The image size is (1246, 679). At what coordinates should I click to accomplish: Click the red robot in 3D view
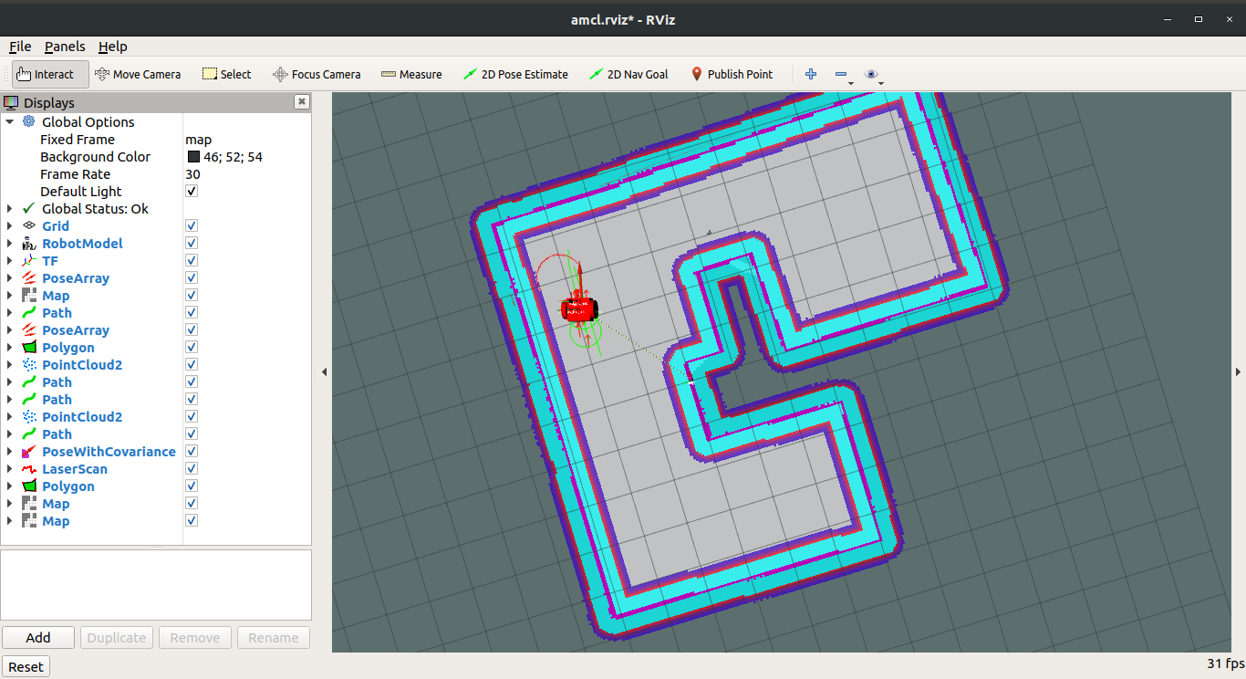tap(578, 308)
